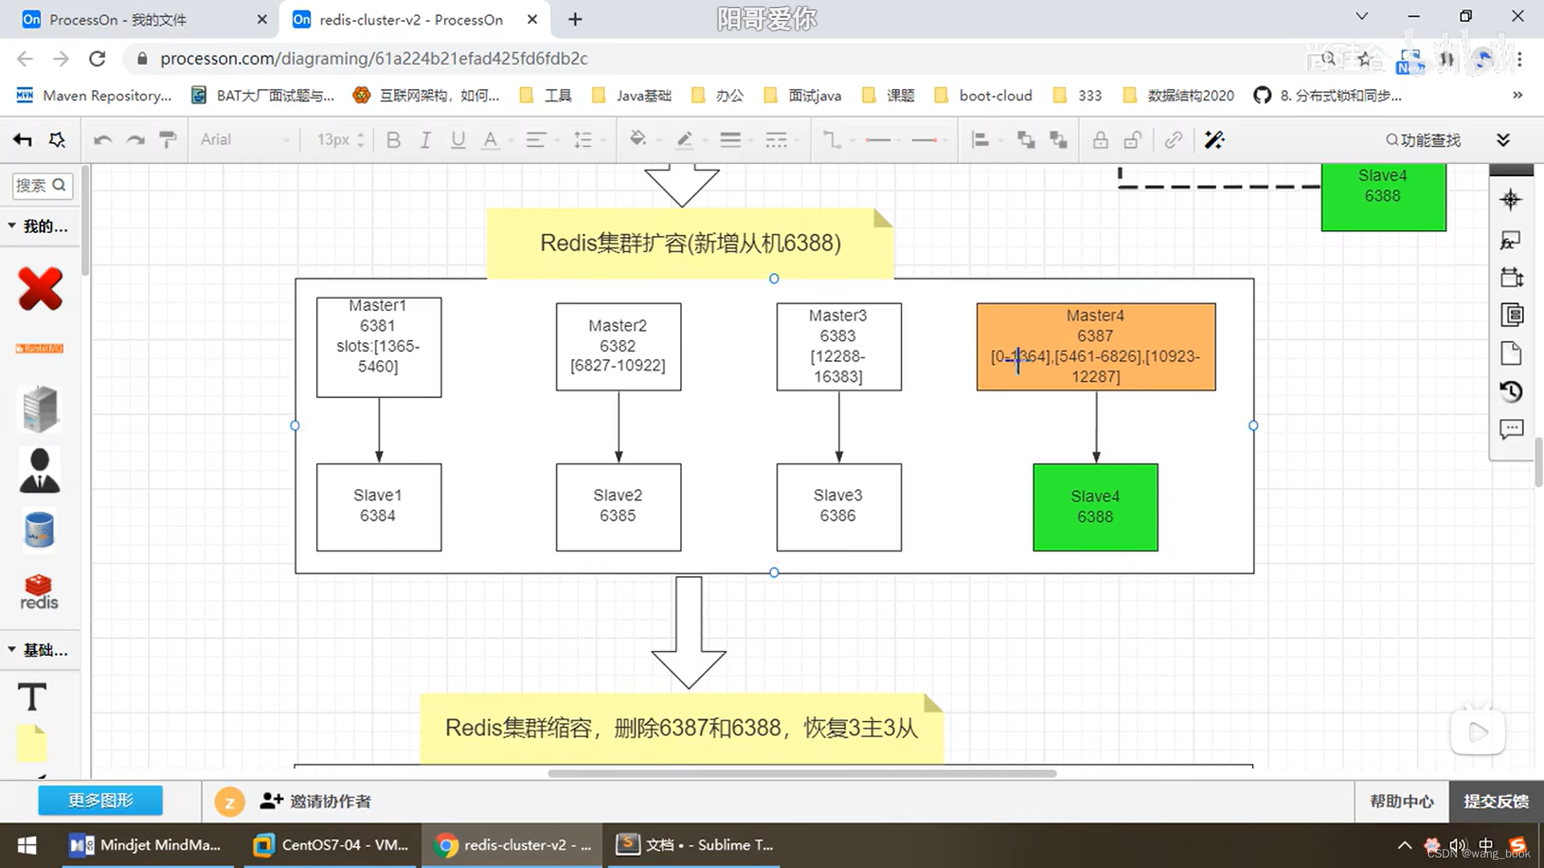Click the lock shape icon
This screenshot has height=868, width=1544.
(1100, 140)
